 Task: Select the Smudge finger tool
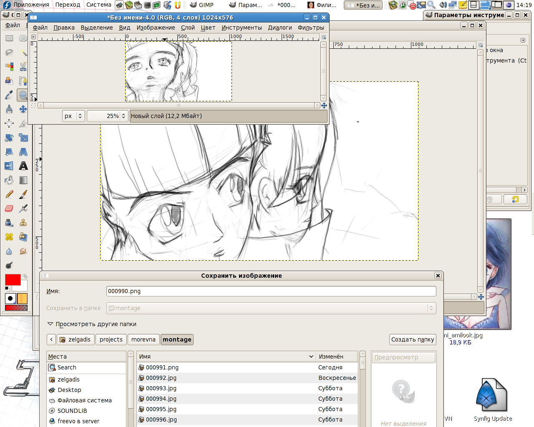coord(23,251)
